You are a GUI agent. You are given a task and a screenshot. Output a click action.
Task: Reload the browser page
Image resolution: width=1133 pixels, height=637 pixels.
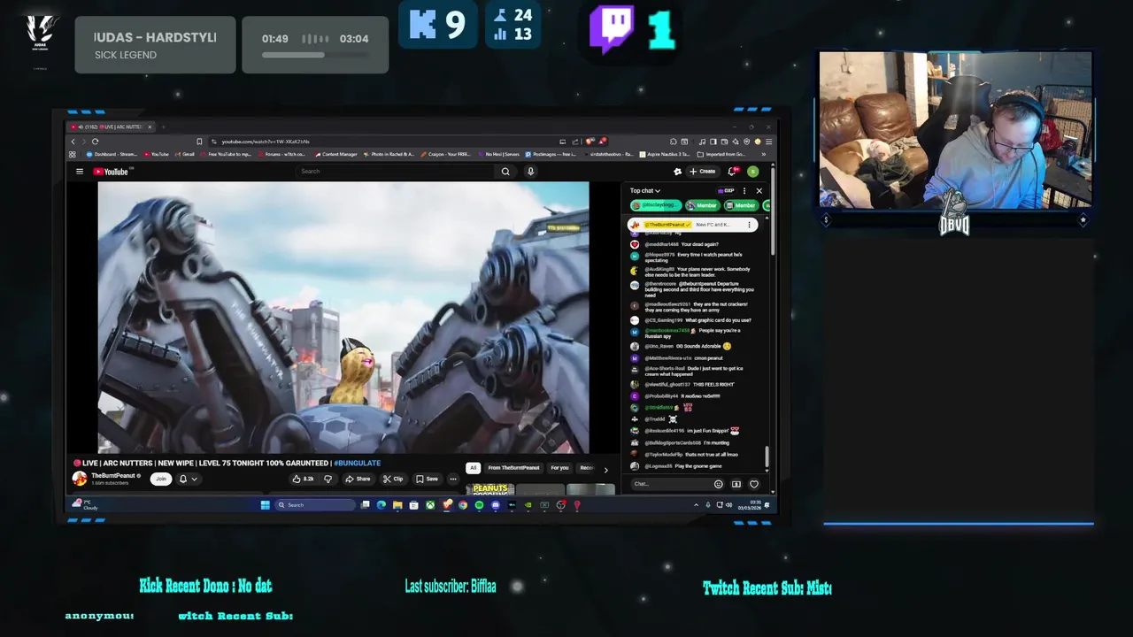click(95, 142)
